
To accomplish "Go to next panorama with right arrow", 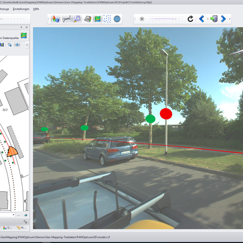I will 223,19.
